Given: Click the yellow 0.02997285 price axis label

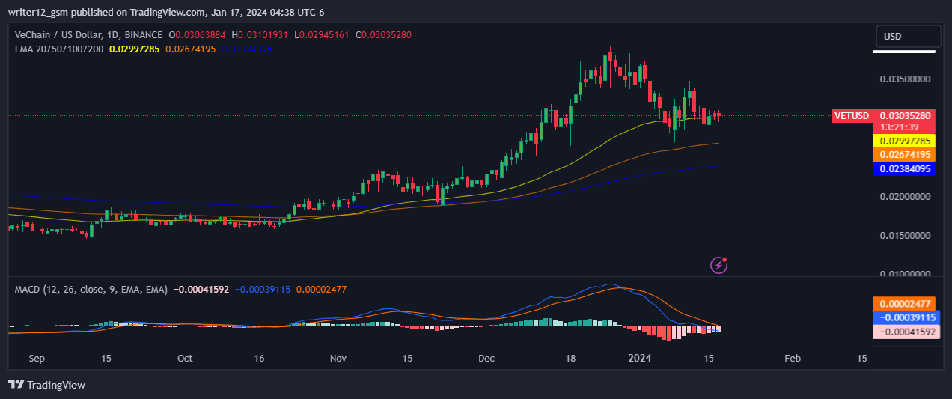Looking at the screenshot, I should [x=905, y=141].
